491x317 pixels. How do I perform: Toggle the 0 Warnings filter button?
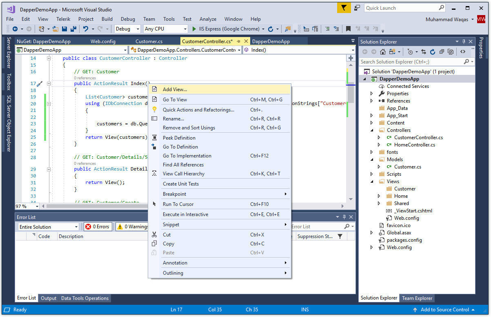tap(132, 227)
